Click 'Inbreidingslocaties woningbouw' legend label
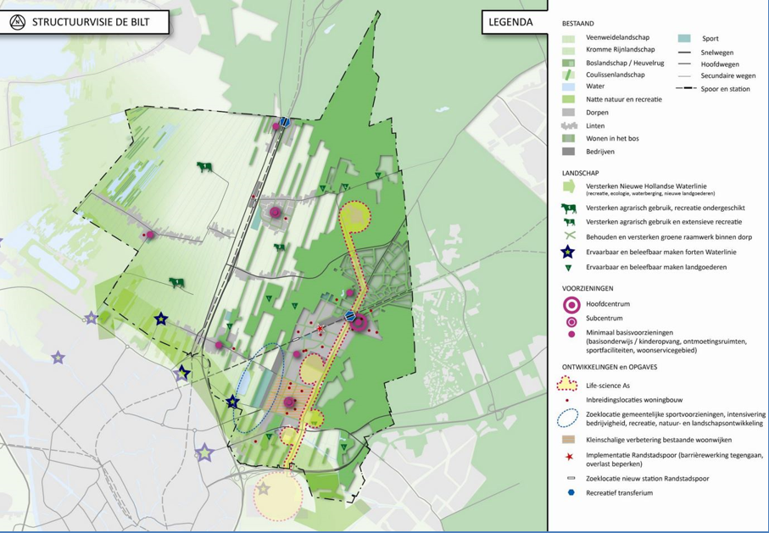Screen dimensions: 769x533 tap(634, 400)
